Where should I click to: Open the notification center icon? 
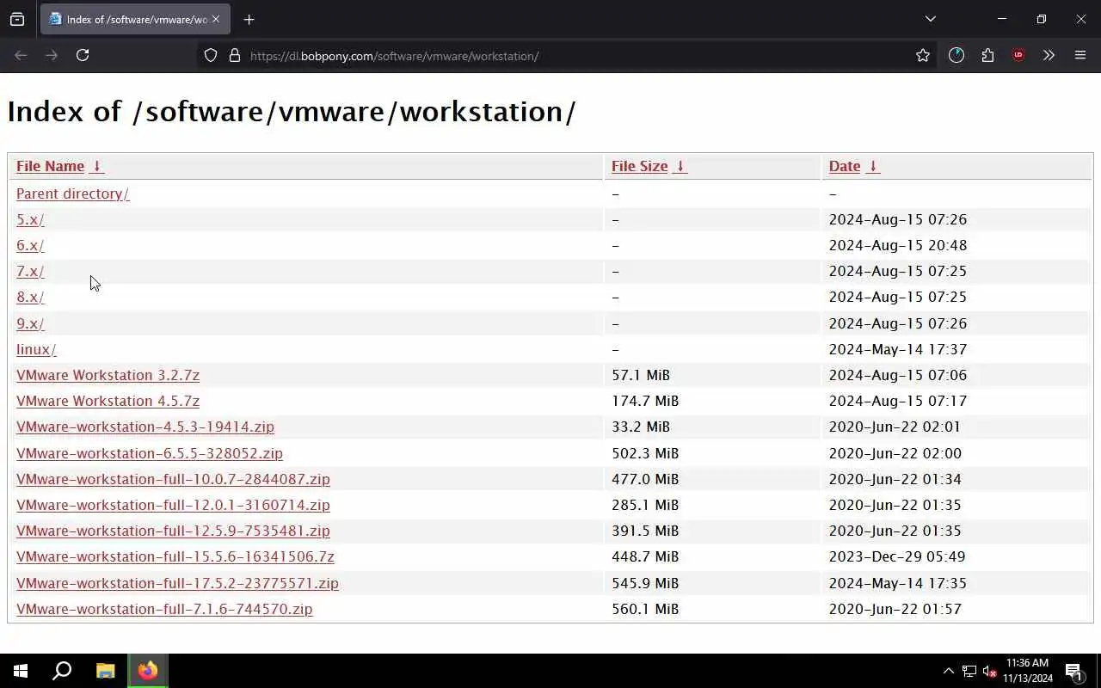[x=1073, y=671]
